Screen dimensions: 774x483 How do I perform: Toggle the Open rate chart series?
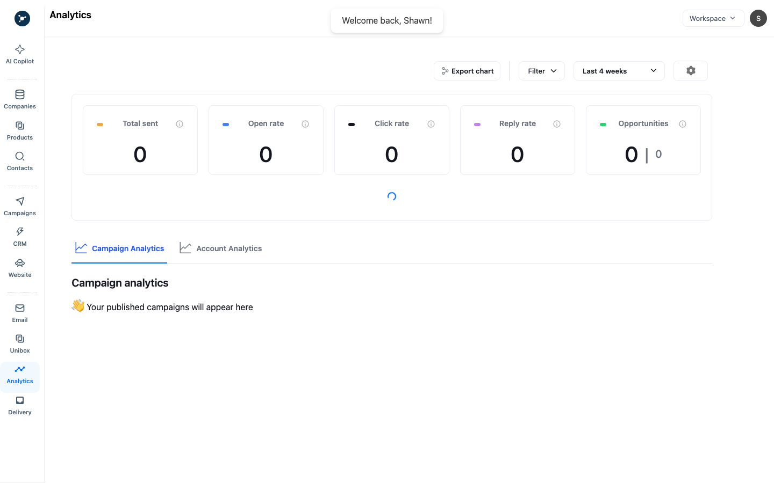tap(226, 125)
